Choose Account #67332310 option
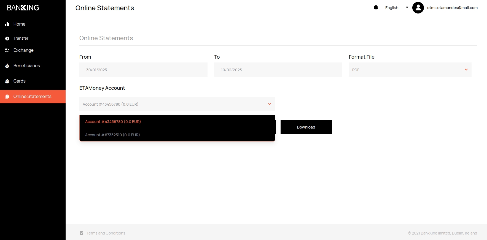This screenshot has height=240, width=487. 177,135
